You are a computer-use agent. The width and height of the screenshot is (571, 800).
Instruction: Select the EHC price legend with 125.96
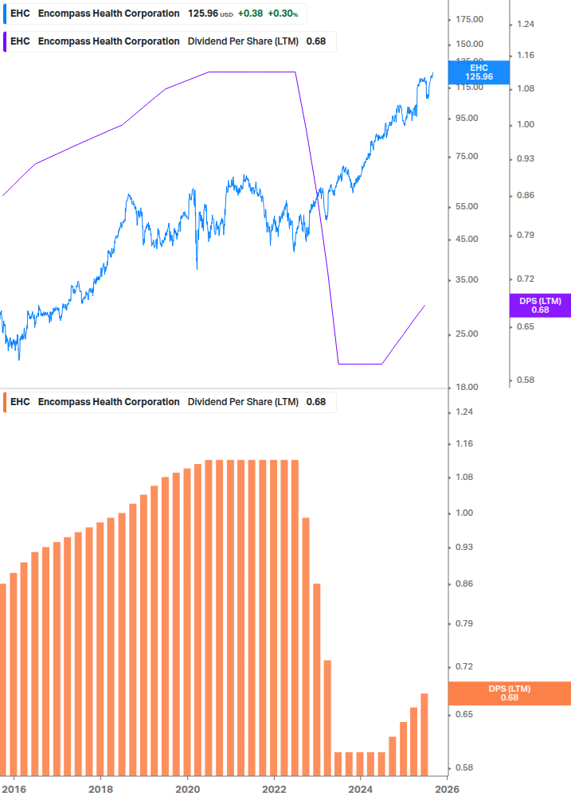pyautogui.click(x=154, y=14)
